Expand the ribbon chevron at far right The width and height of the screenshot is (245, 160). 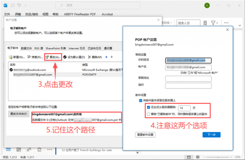240,25
